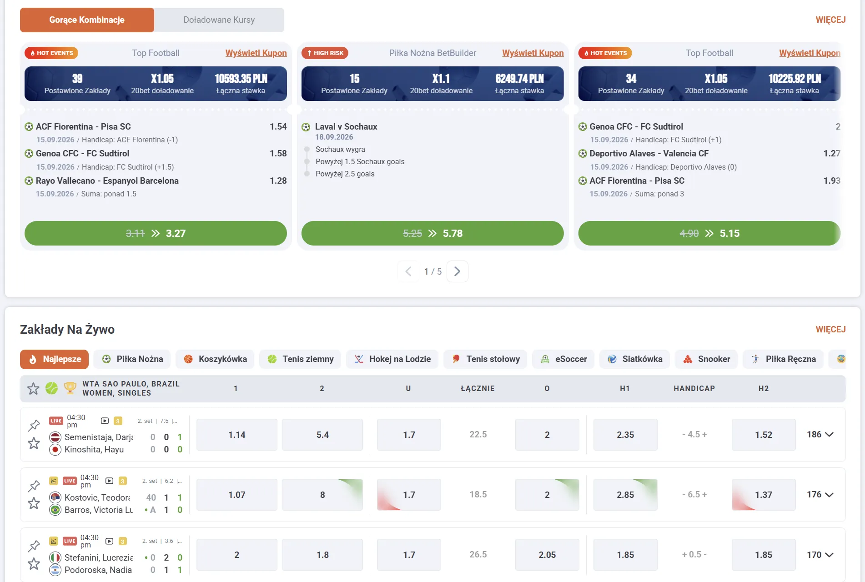Open live stream icon for Semenistaja match
The image size is (865, 582).
[x=105, y=421]
